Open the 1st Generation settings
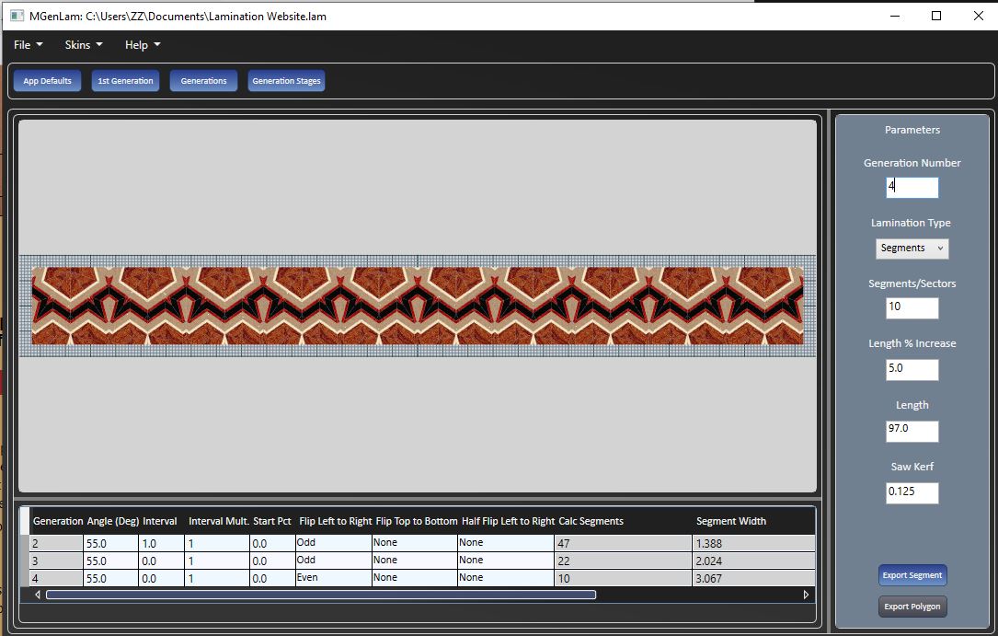 (125, 81)
